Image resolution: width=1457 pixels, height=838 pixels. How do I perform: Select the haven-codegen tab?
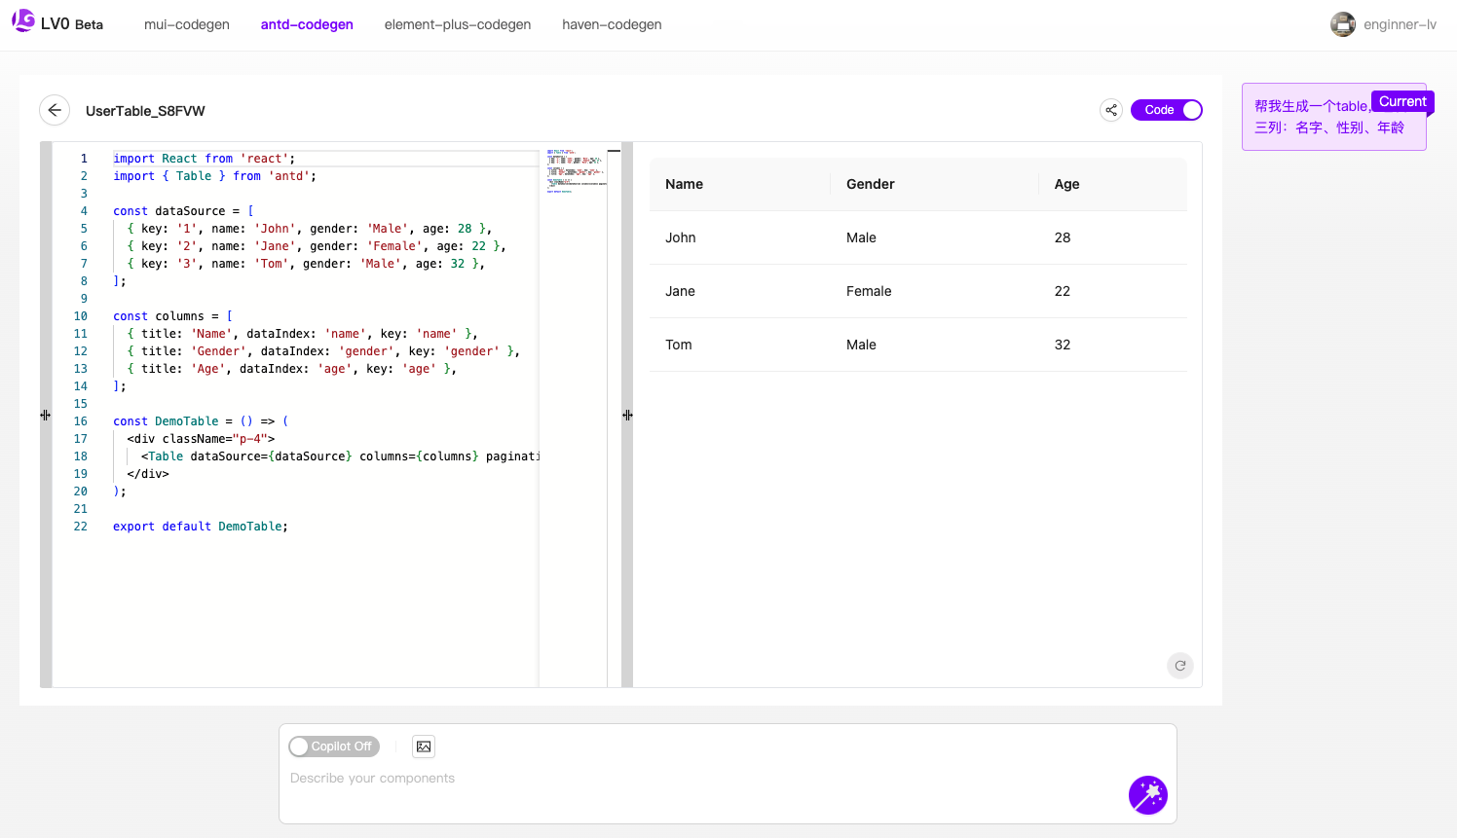(x=612, y=24)
